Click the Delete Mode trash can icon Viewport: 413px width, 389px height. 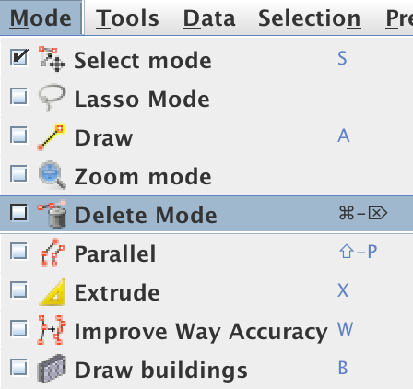pos(53,214)
